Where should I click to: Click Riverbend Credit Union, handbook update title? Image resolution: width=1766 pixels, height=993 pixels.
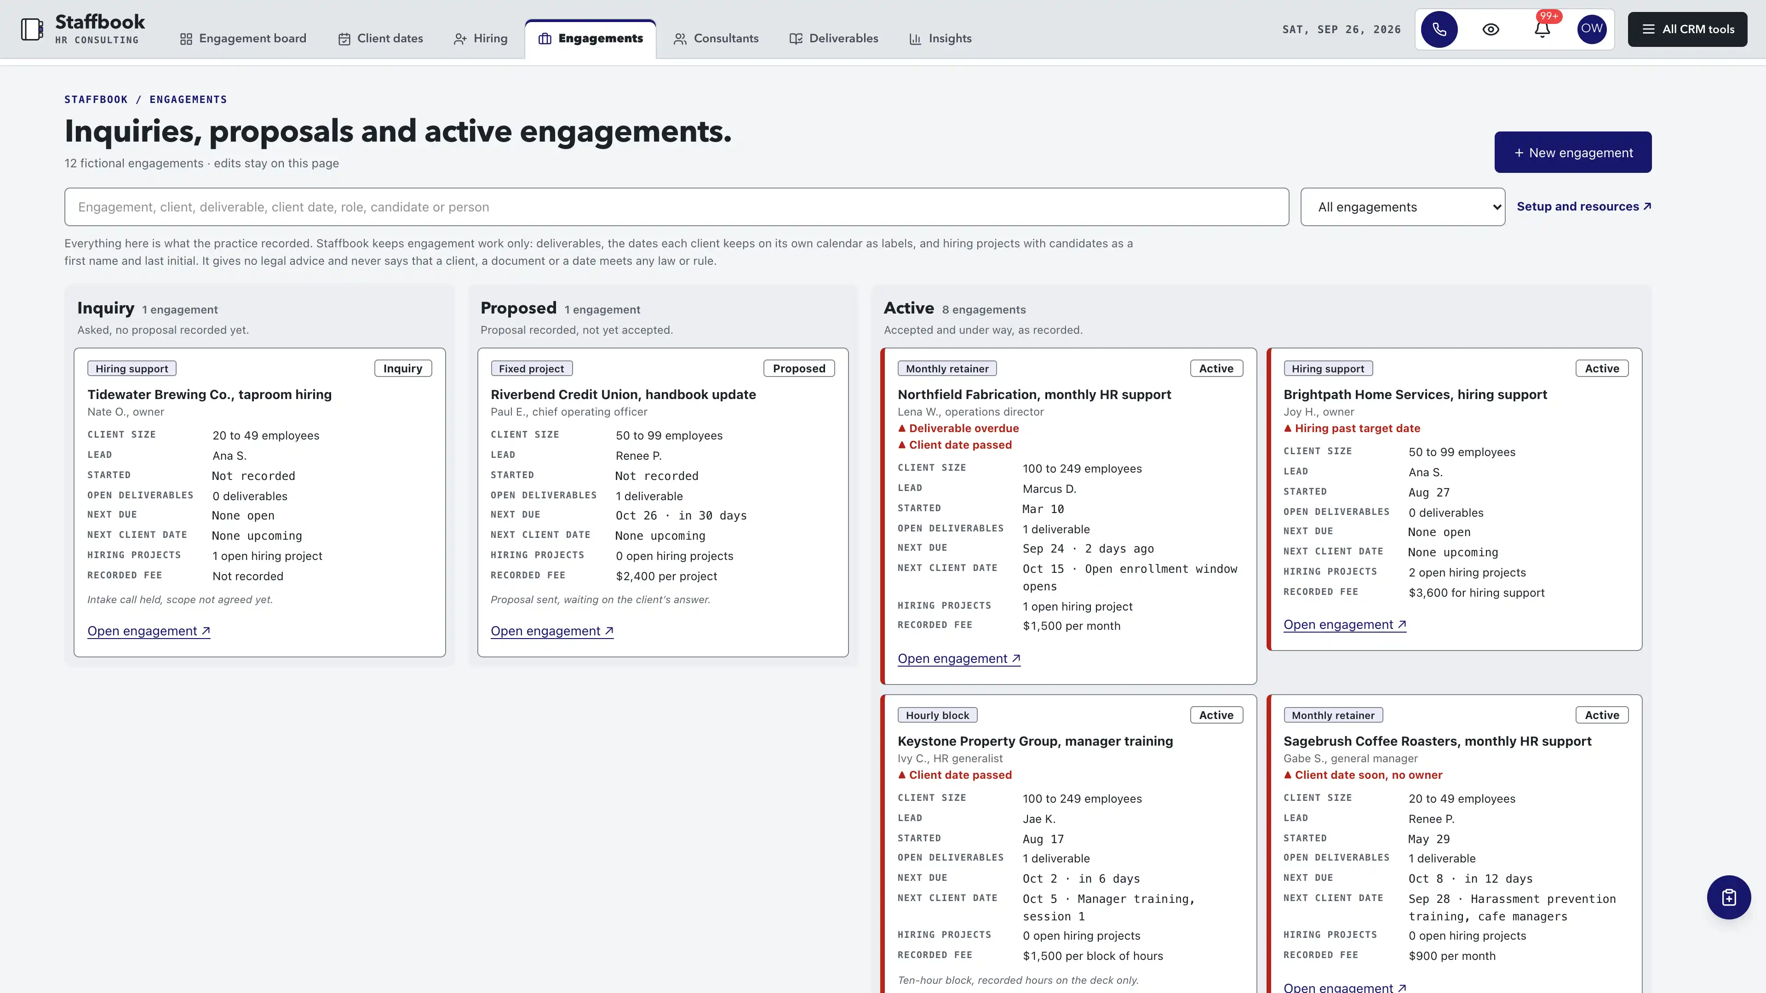coord(623,395)
